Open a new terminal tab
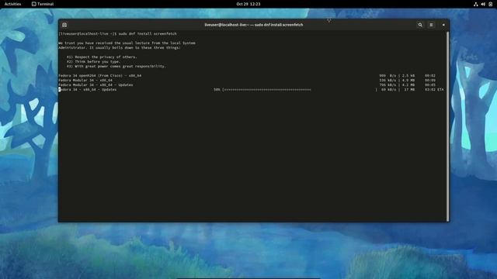 coord(64,25)
